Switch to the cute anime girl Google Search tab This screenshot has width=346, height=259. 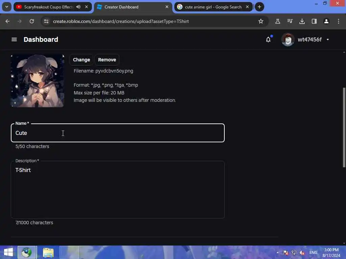coord(214,7)
